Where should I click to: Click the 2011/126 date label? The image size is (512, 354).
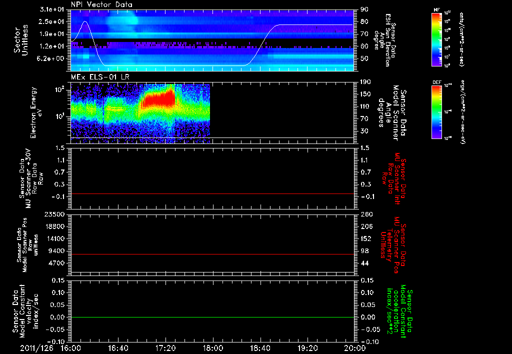(x=36, y=348)
